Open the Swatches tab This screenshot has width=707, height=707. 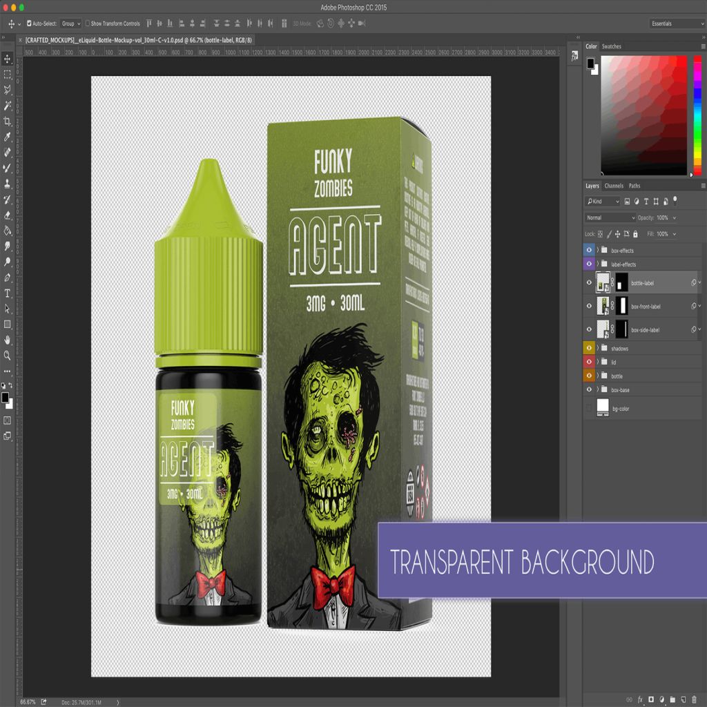(x=612, y=46)
